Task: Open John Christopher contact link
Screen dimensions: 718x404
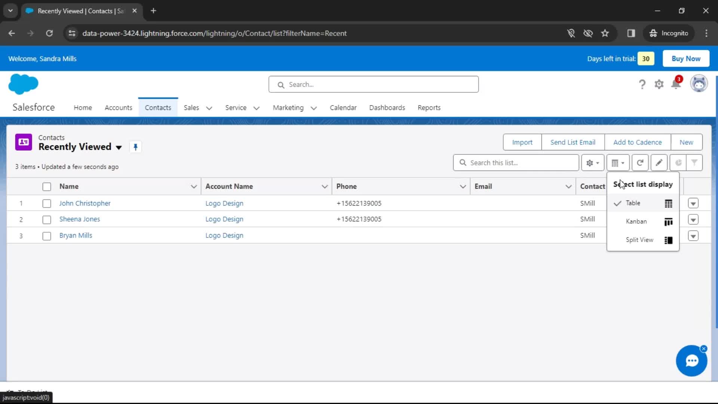Action: pos(85,203)
